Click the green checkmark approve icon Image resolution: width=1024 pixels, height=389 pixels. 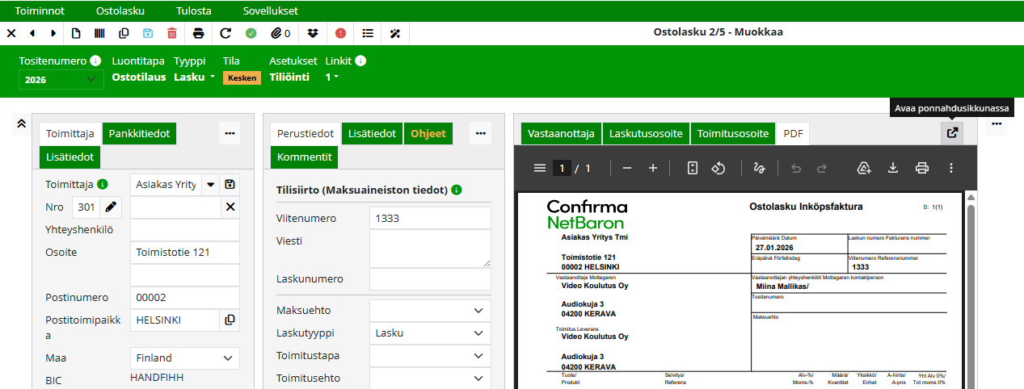[251, 33]
